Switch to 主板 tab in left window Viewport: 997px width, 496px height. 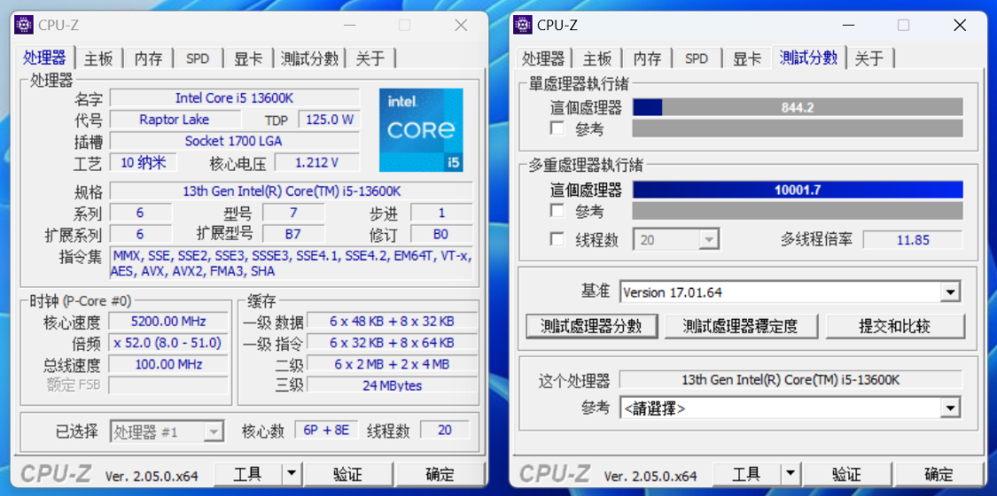coord(98,58)
